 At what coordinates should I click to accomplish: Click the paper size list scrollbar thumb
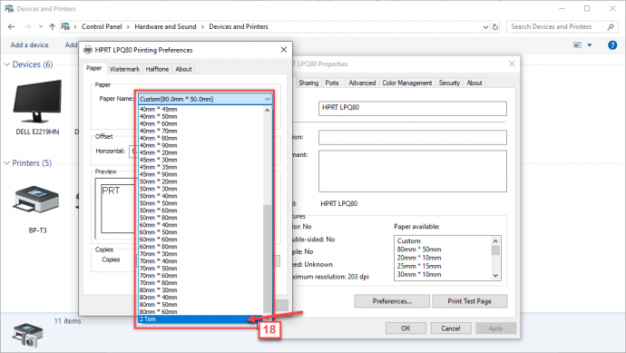pyautogui.click(x=268, y=259)
